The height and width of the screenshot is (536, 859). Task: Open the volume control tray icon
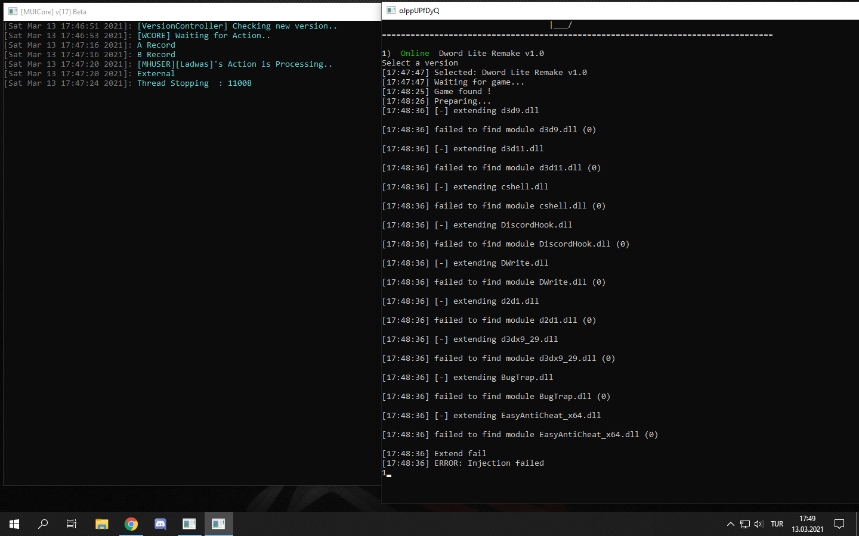click(759, 524)
